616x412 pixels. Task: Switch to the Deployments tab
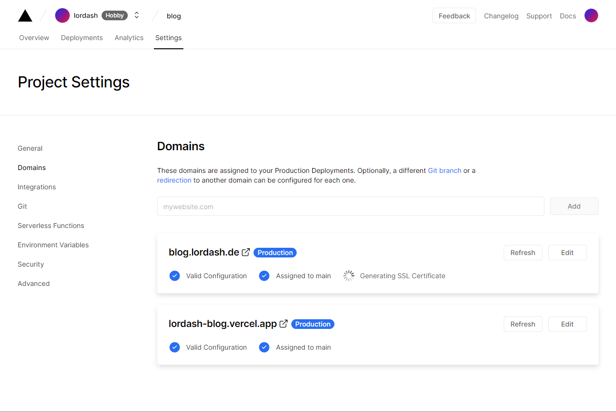point(82,38)
